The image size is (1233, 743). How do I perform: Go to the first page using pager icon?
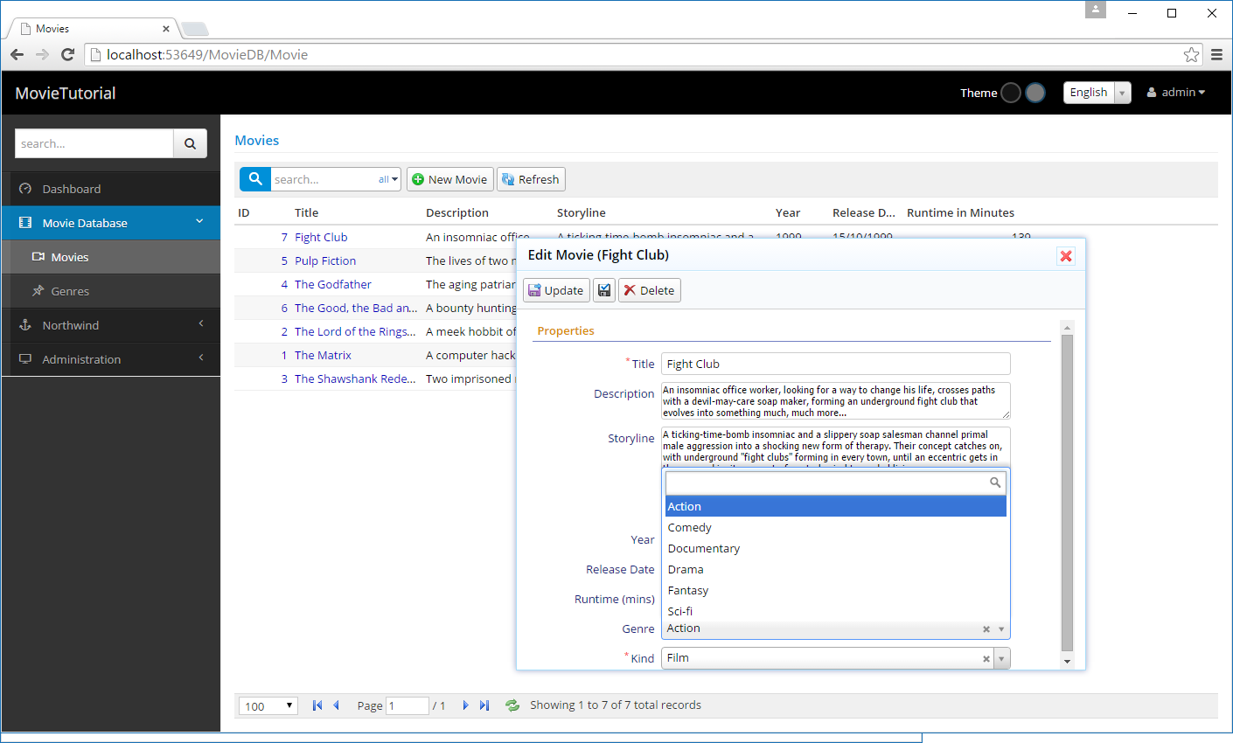317,705
